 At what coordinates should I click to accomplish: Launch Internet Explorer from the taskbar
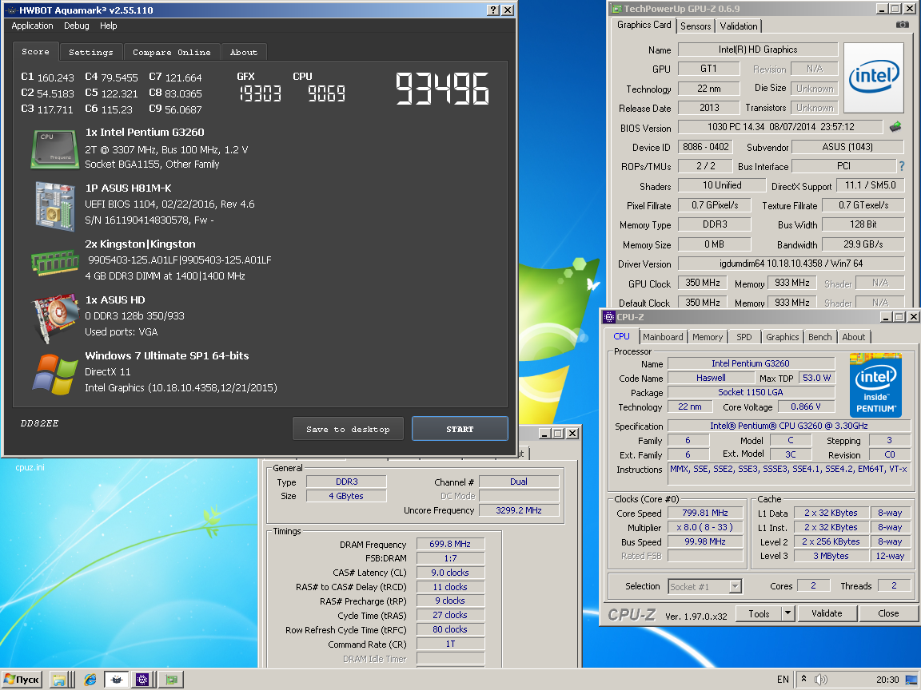click(90, 680)
